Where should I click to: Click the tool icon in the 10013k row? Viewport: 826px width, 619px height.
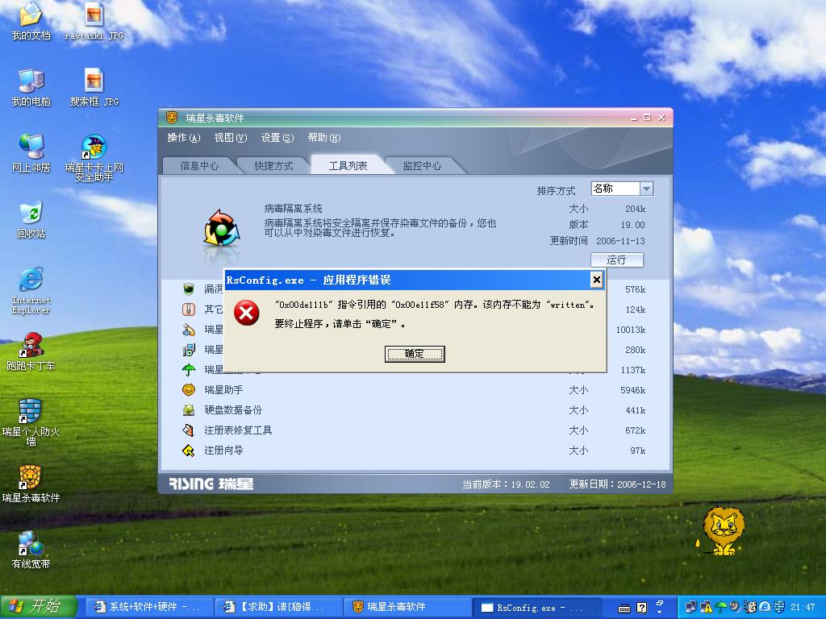(189, 330)
